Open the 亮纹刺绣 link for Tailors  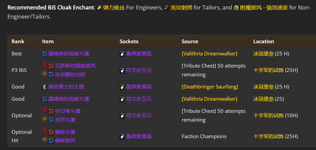tap(181, 7)
